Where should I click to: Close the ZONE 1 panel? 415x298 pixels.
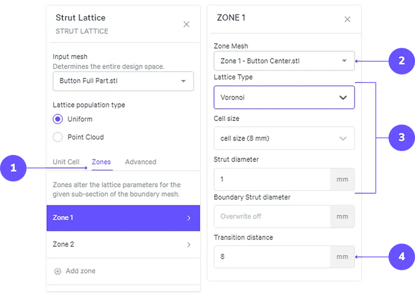(x=348, y=19)
